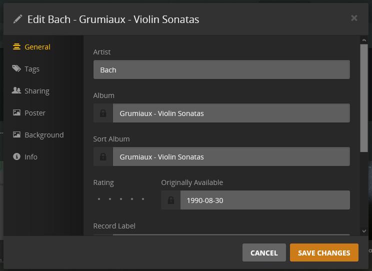Save changes to the album
This screenshot has width=372, height=271.
coord(324,252)
